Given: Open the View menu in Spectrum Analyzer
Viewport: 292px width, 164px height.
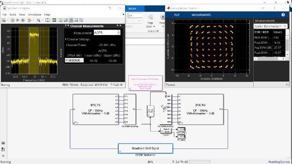Looking at the screenshot, I should click(x=22, y=15).
